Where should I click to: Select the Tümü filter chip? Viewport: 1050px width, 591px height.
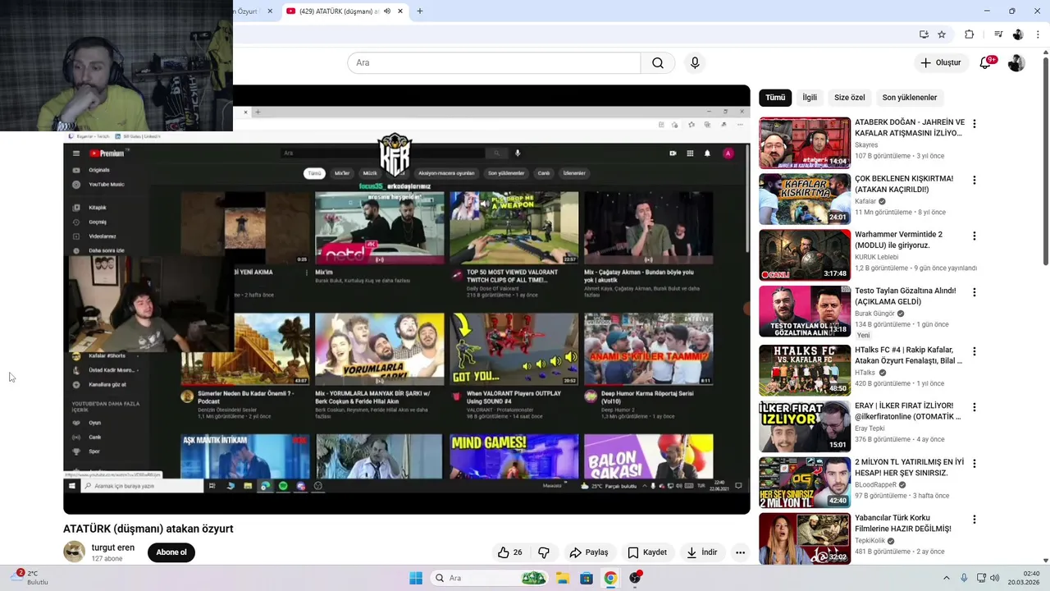tap(775, 98)
